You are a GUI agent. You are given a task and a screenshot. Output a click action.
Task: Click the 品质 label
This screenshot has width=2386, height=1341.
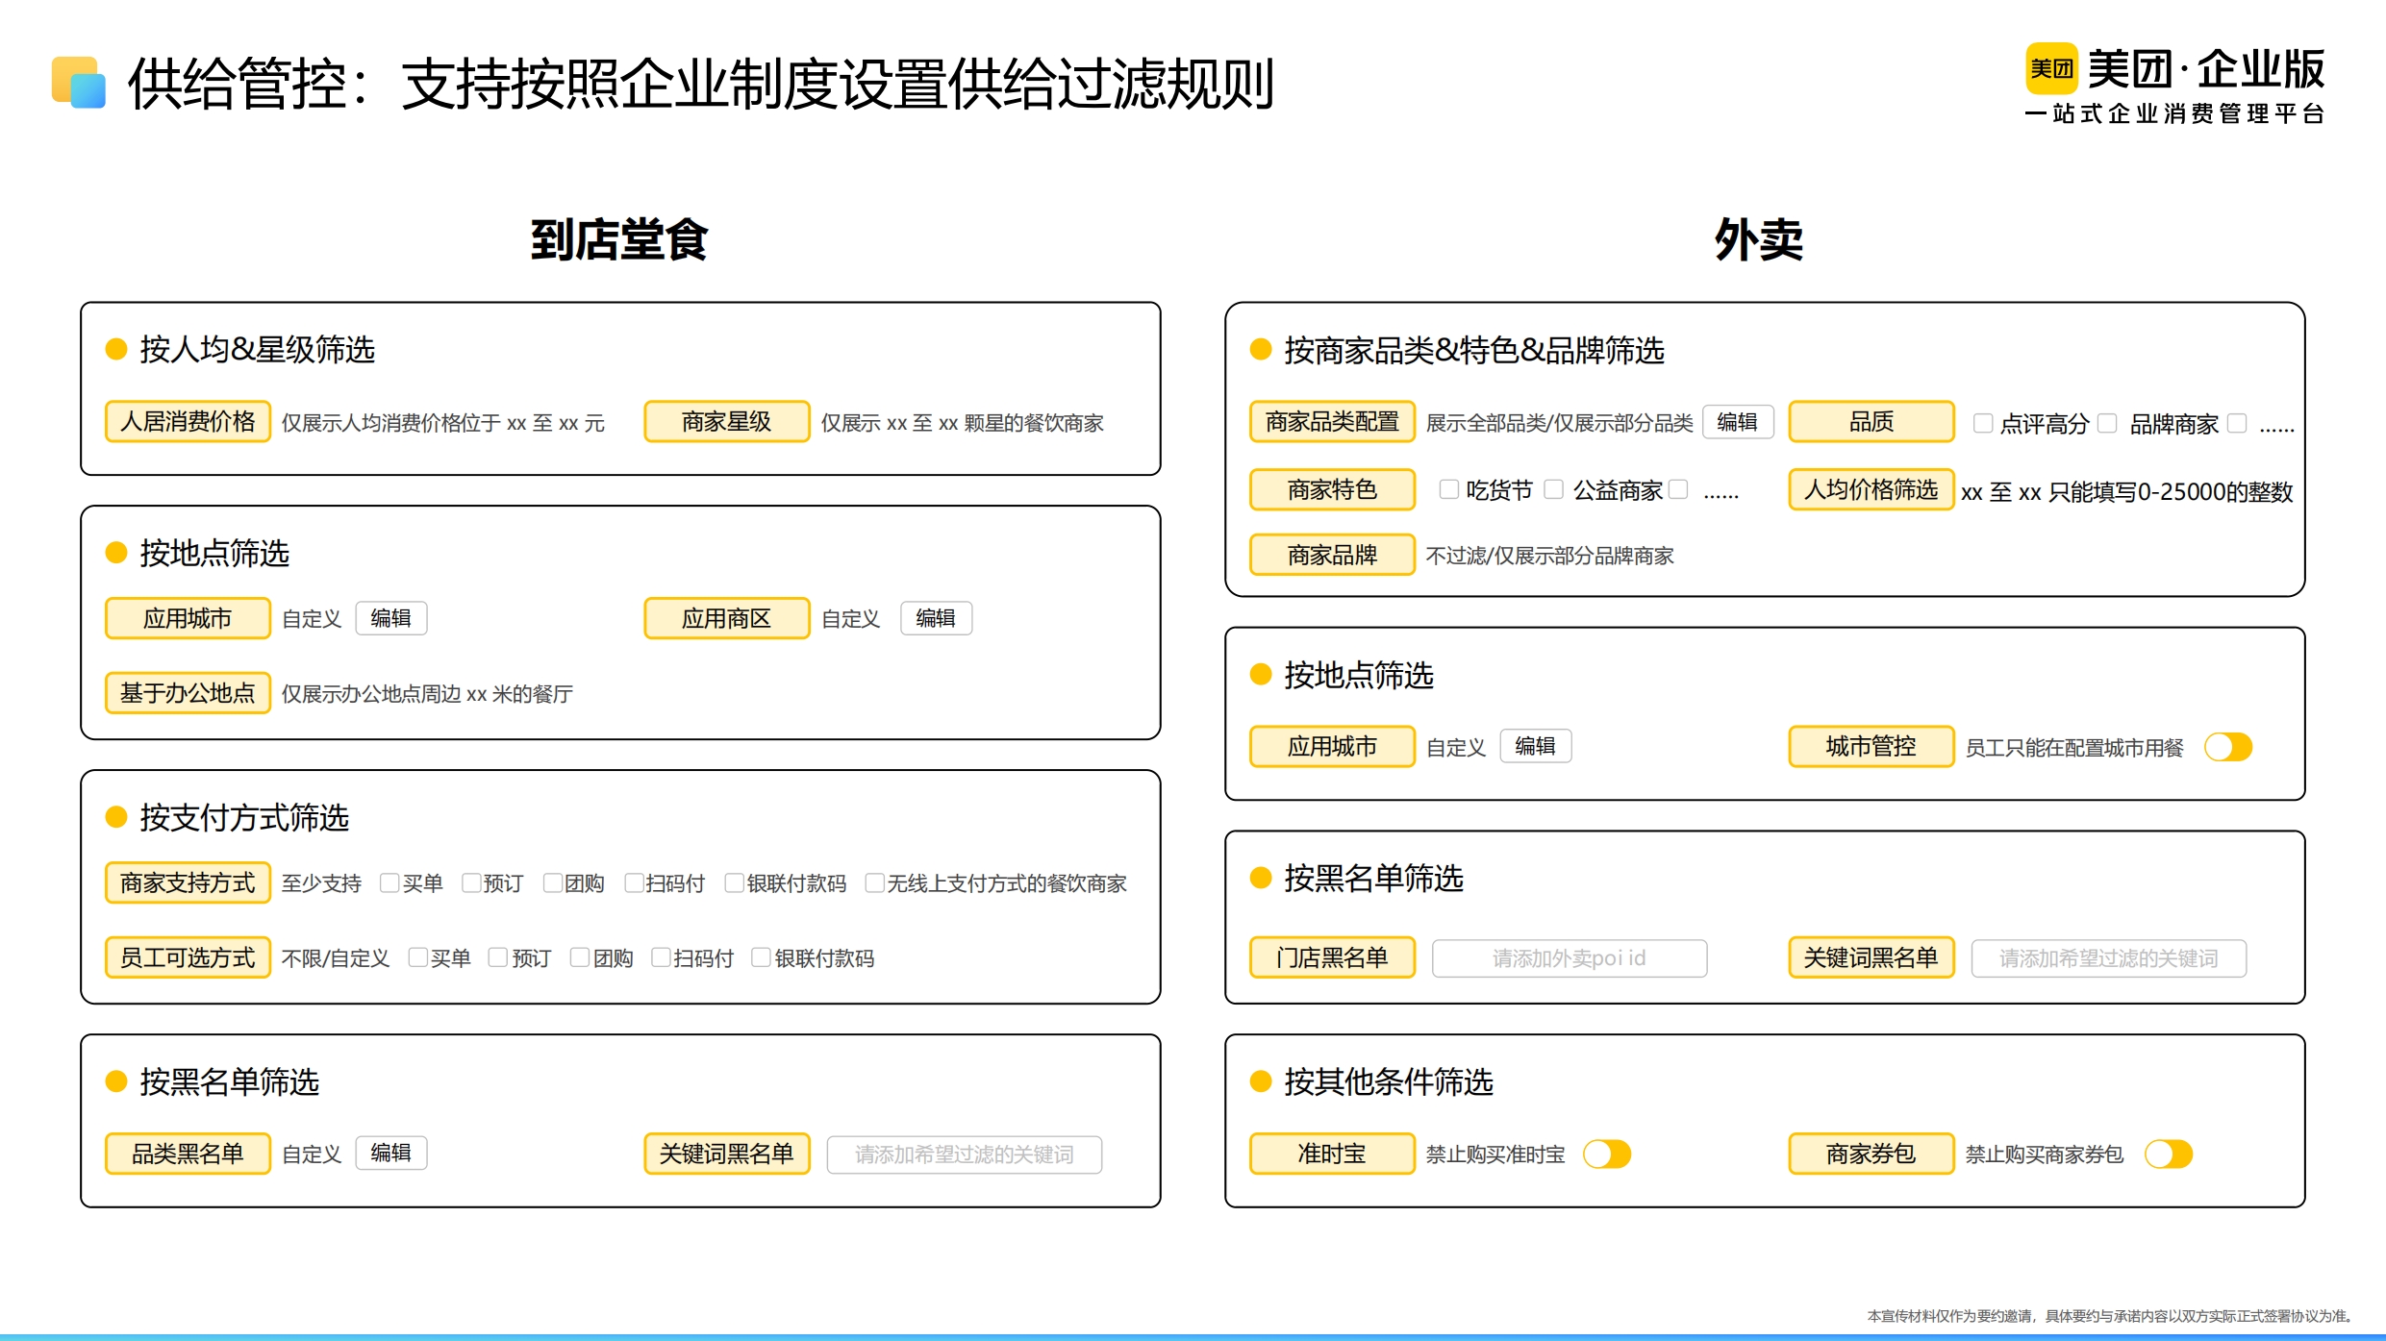1871,421
